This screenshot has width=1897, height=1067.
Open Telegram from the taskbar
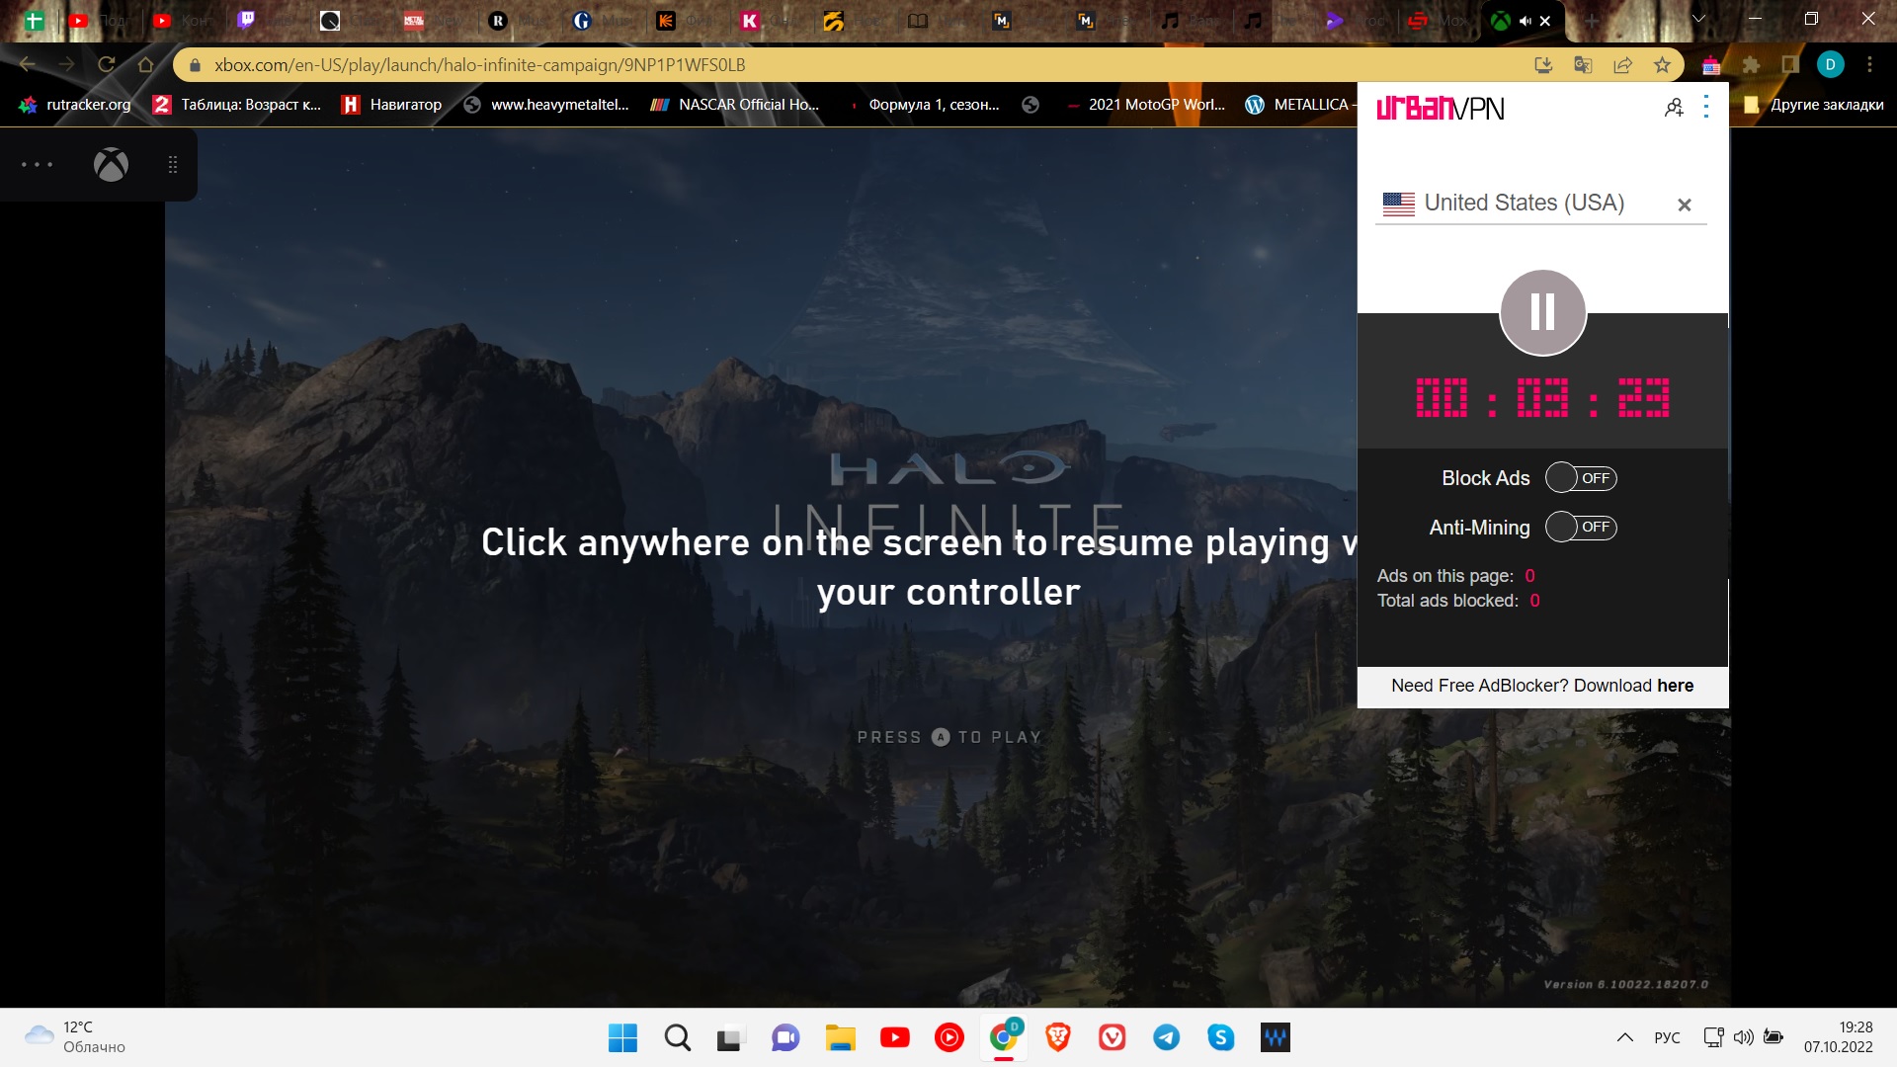coord(1167,1037)
